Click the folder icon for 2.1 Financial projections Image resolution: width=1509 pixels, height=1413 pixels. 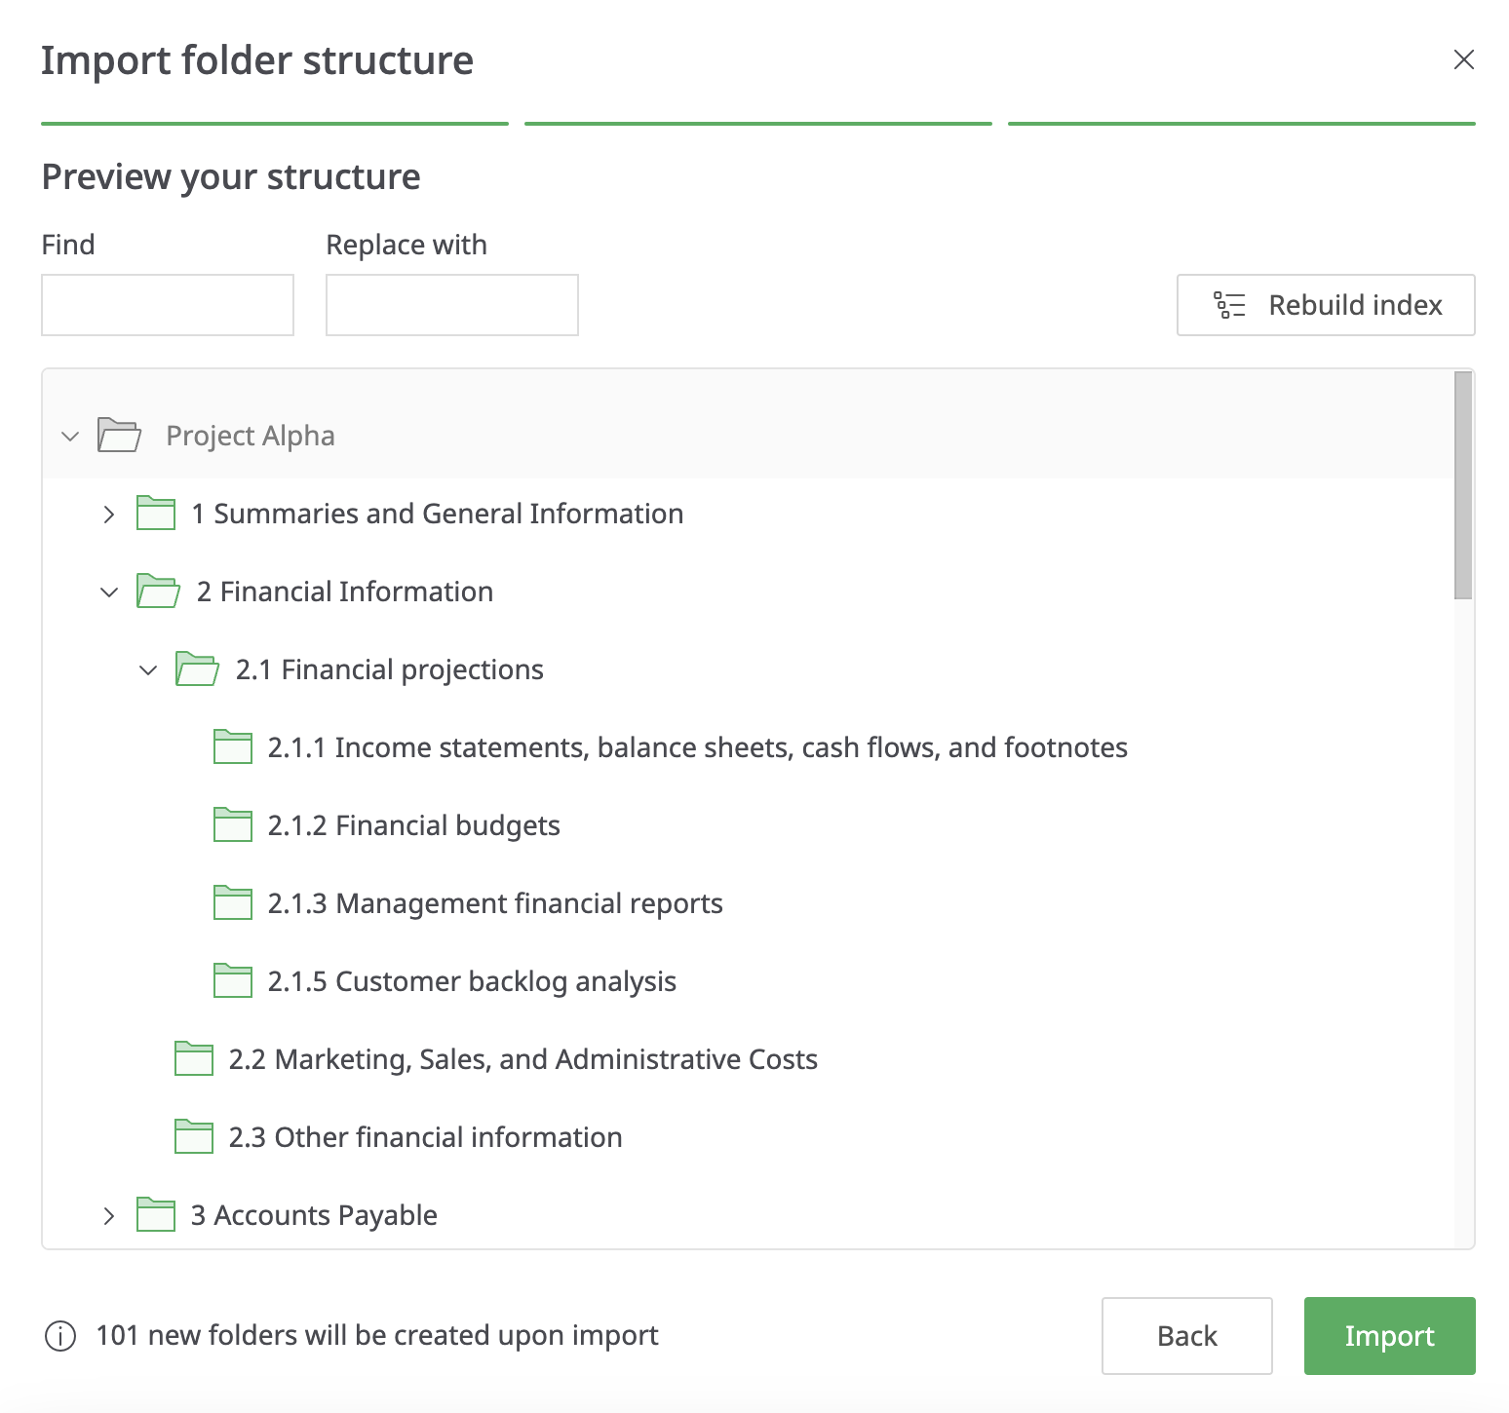pos(197,668)
